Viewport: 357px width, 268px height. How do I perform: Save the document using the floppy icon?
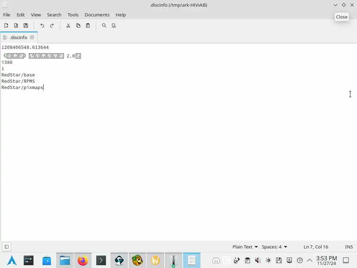pos(26,25)
